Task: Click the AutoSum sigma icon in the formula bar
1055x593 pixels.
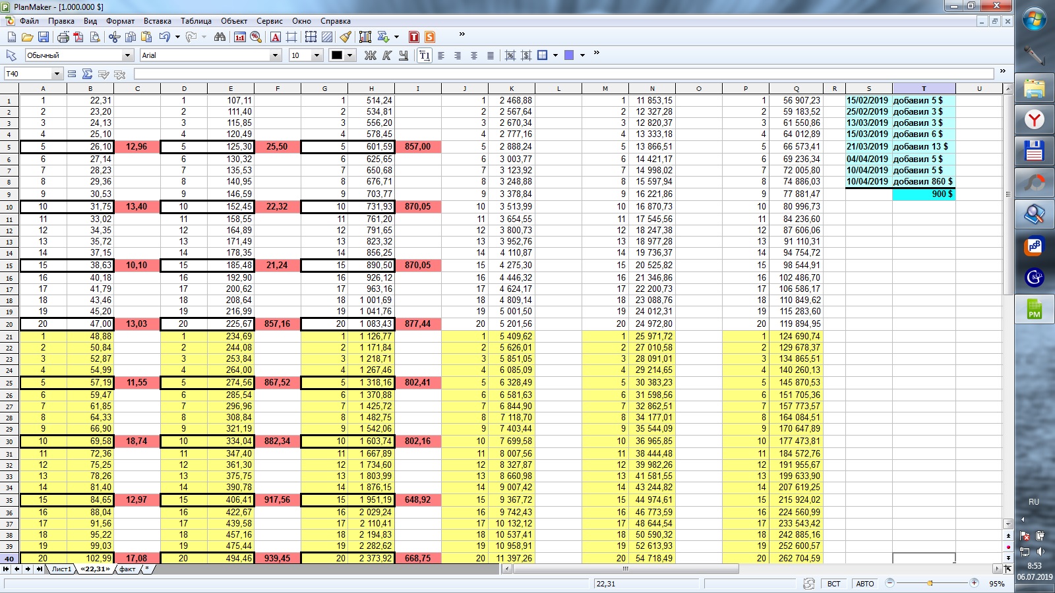Action: point(87,74)
